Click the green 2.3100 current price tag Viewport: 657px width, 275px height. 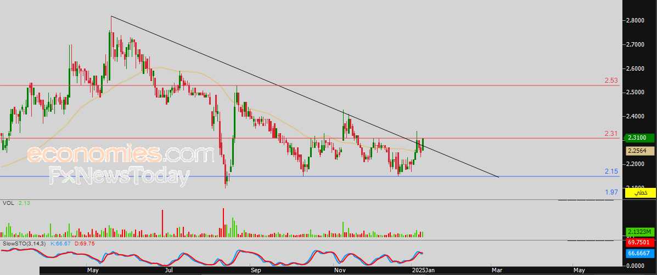[x=639, y=138]
